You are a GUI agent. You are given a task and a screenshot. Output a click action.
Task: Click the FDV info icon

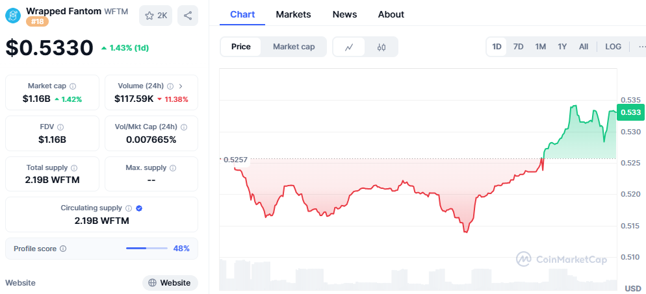[60, 127]
